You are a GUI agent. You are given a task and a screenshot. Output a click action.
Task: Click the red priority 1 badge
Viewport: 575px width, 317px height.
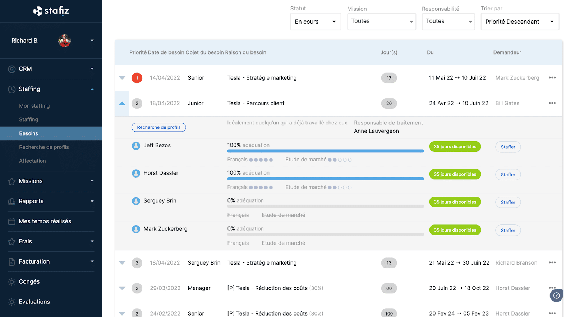(137, 78)
